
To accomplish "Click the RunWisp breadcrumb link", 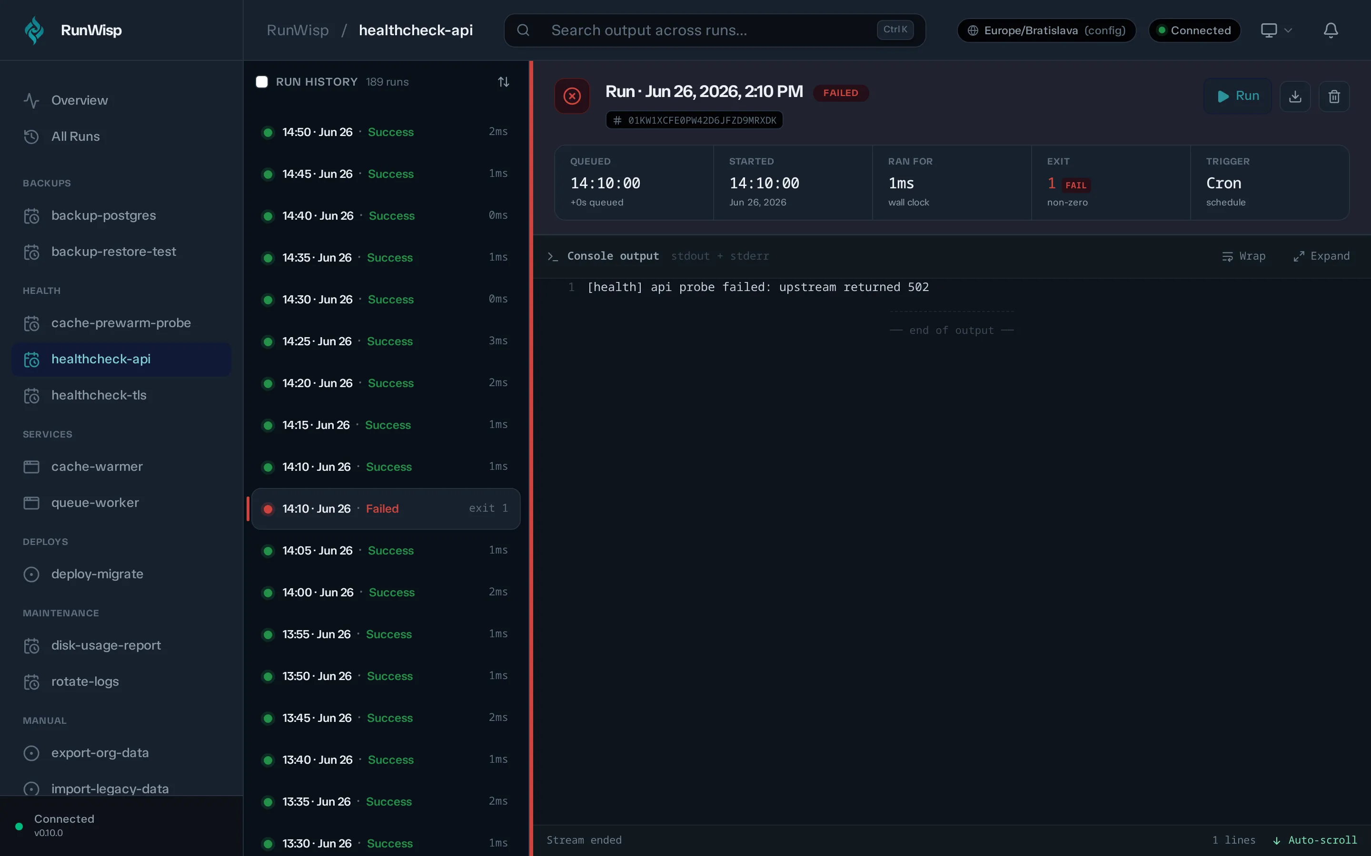I will tap(298, 30).
